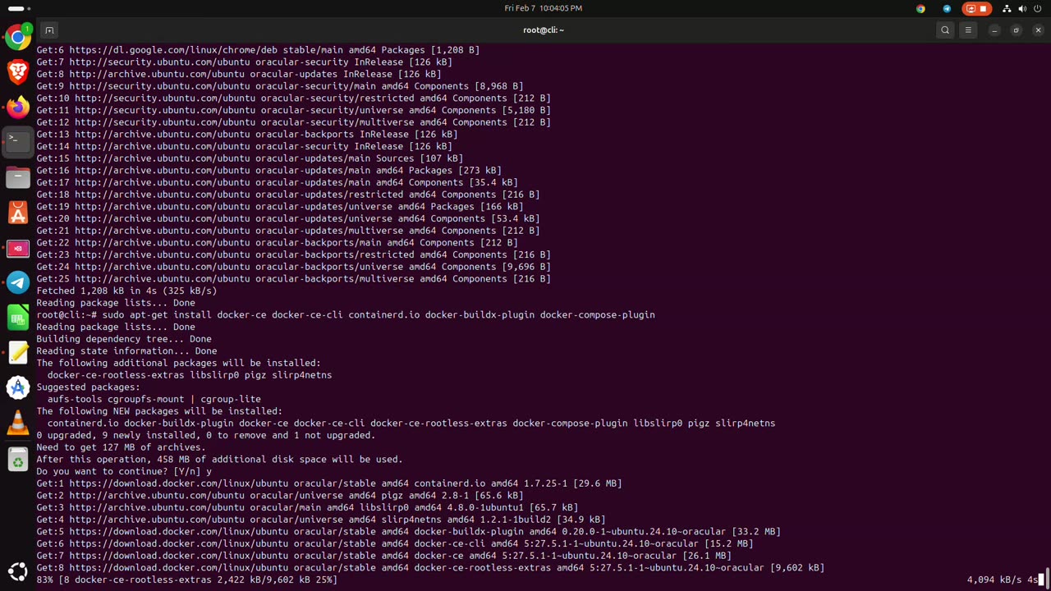Screen dimensions: 1051x591
Task: Open the Files manager from the dock
Action: (18, 177)
